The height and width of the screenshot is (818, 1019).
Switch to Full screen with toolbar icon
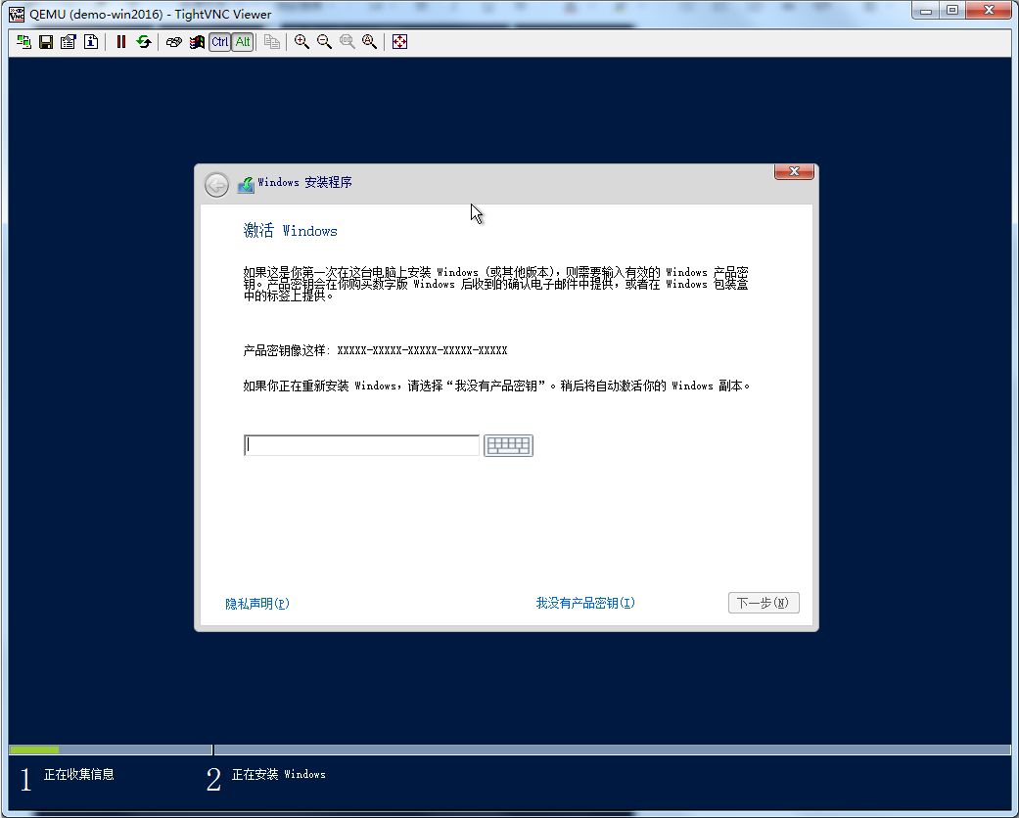399,42
